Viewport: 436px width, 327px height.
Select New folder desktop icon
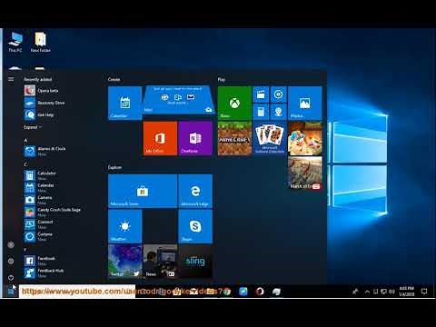point(40,42)
